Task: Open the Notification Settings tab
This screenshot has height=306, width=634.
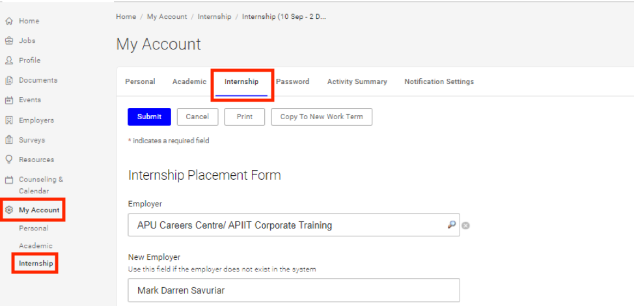Action: tap(439, 82)
